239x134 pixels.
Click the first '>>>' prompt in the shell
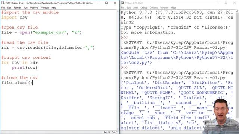125,37
